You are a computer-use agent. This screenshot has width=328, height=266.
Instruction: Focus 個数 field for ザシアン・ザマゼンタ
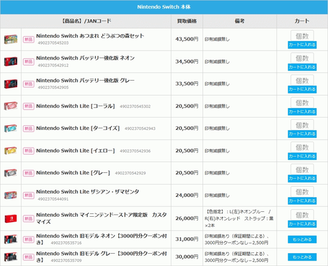pyautogui.click(x=302, y=191)
